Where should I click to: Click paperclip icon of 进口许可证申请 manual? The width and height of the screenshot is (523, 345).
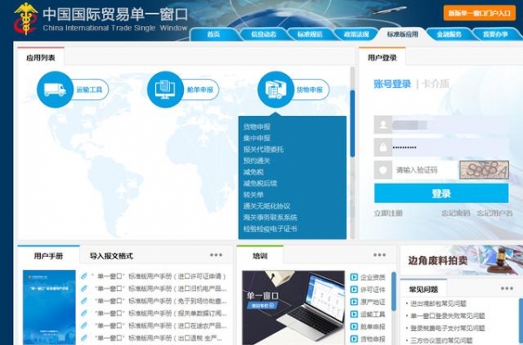pos(84,276)
